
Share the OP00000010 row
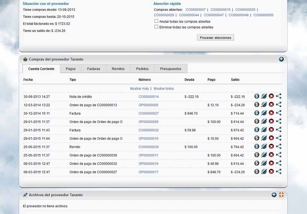coord(279,138)
